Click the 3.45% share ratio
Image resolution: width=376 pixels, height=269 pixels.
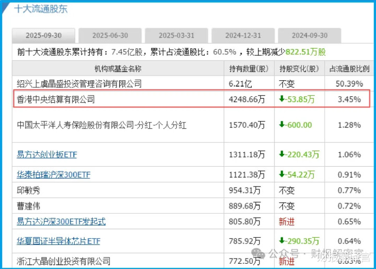click(x=349, y=99)
